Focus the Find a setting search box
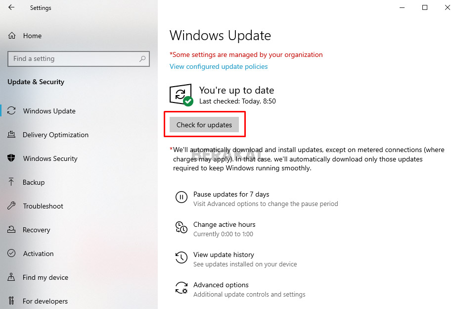 pos(79,59)
